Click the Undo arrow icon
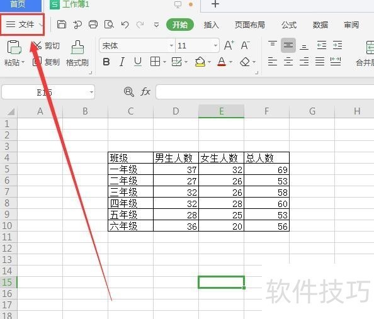 pos(125,25)
